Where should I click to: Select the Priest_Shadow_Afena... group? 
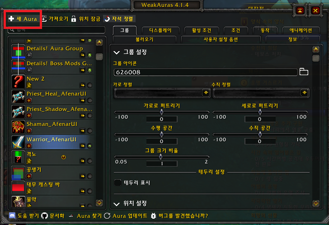point(52,112)
